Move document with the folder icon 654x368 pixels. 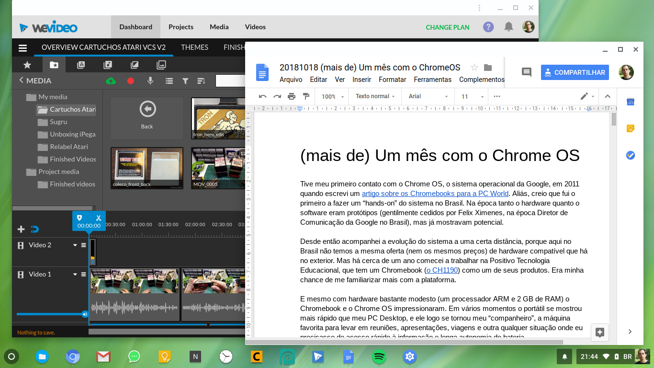[488, 68]
